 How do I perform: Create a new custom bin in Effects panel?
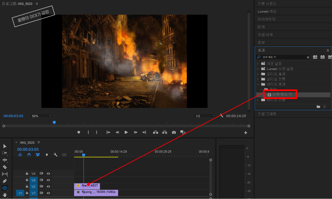click(x=318, y=107)
